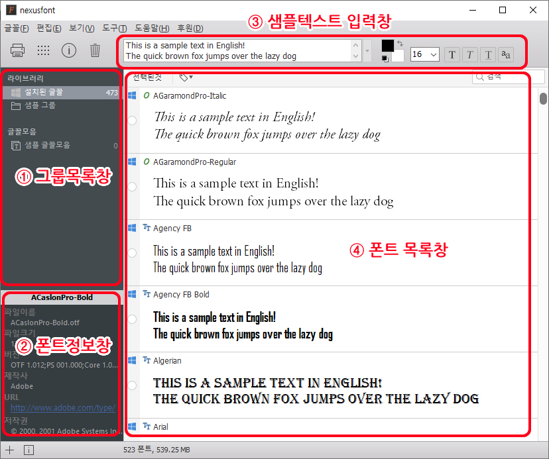The height and width of the screenshot is (459, 549).
Task: Open the character map dotted grid icon
Action: [x=43, y=50]
